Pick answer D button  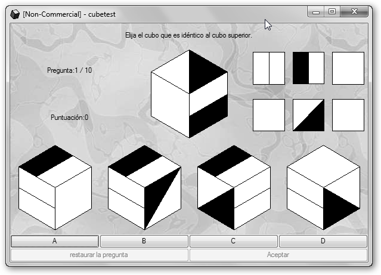coord(323,241)
